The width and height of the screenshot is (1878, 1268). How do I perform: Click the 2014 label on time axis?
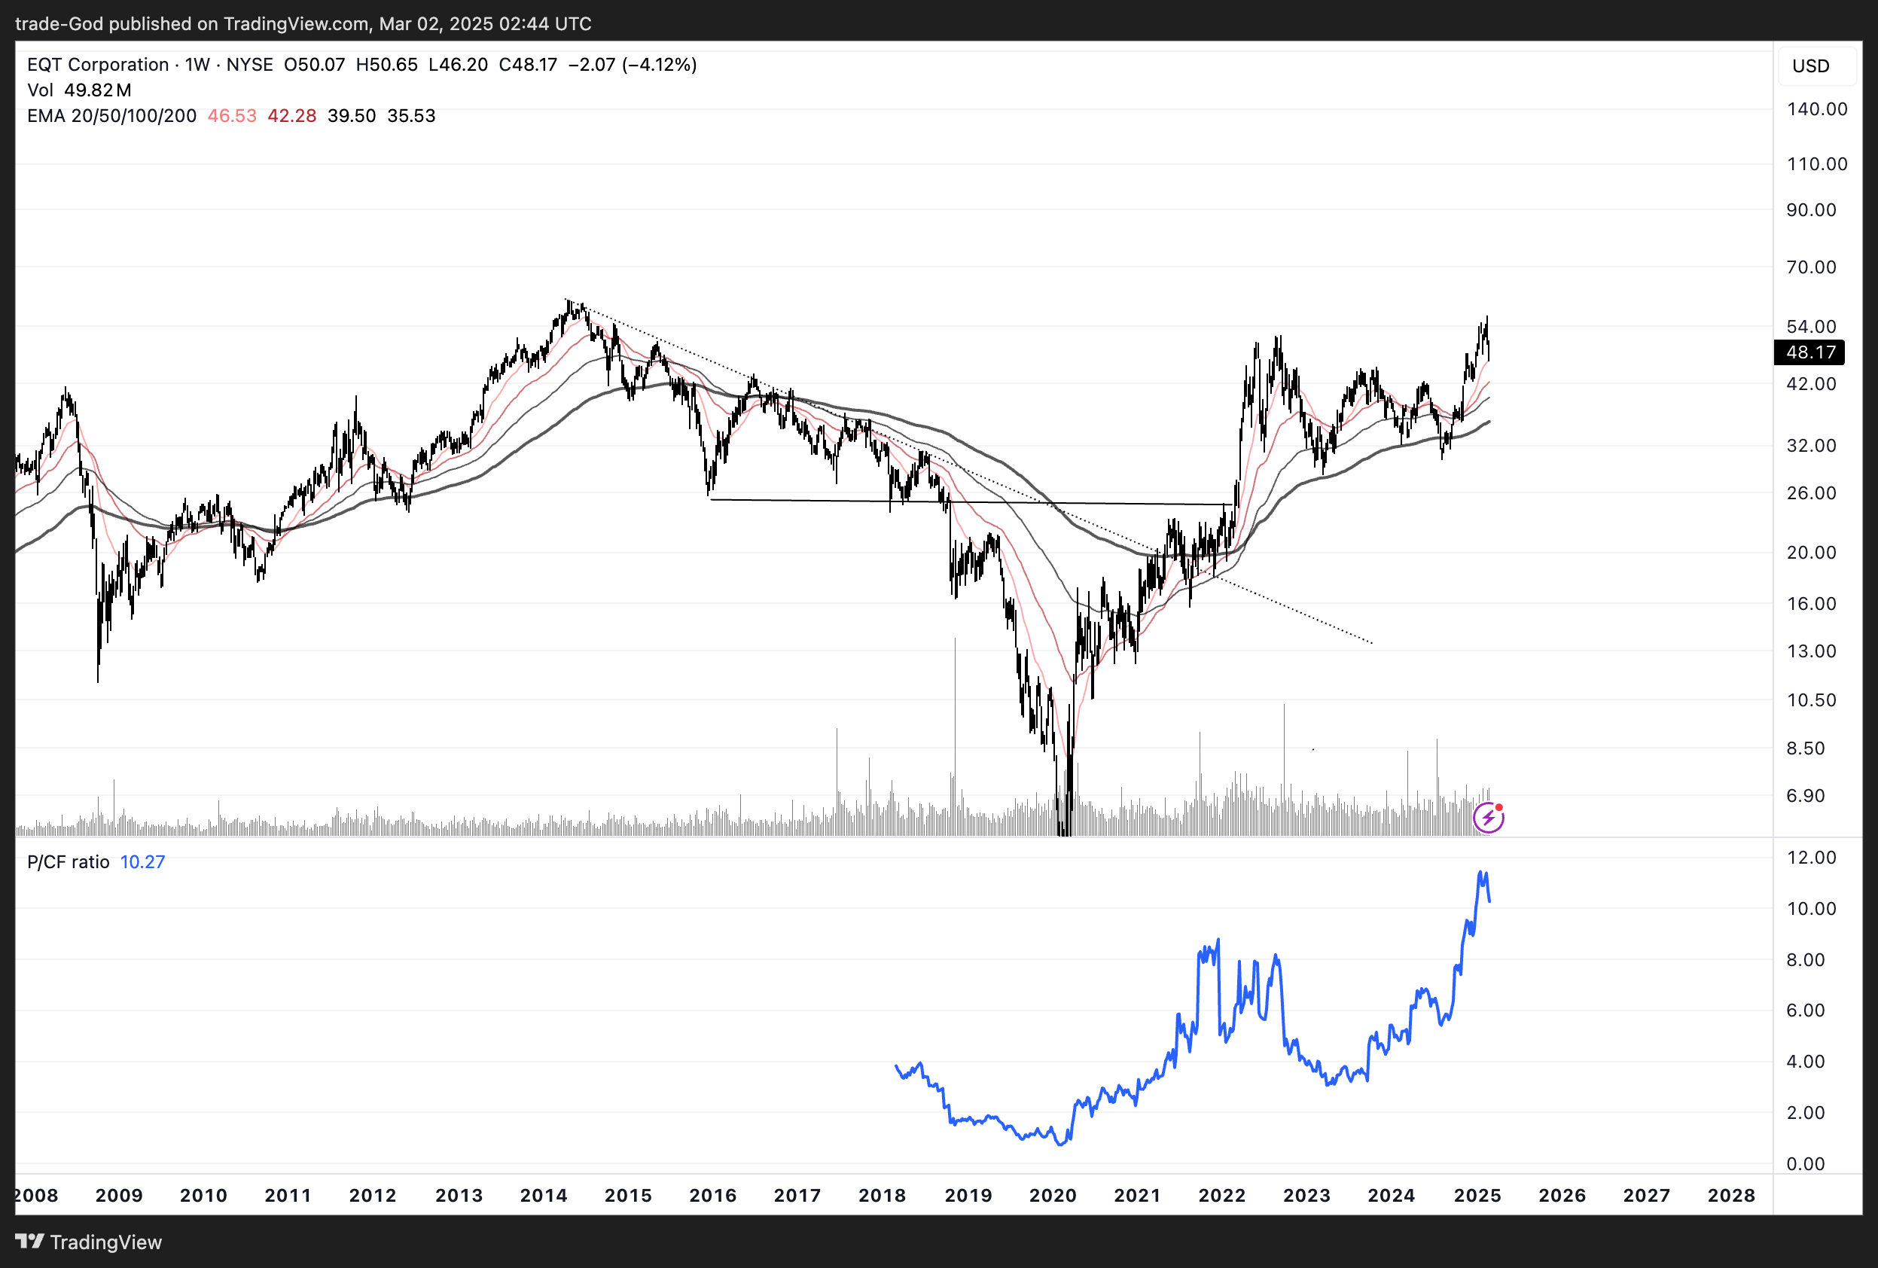pyautogui.click(x=544, y=1195)
